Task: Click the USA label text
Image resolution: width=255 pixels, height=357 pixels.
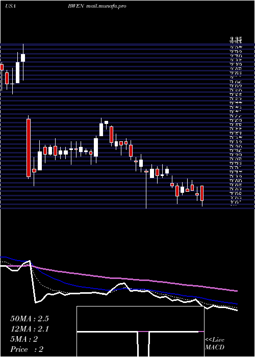Action: 10,6
